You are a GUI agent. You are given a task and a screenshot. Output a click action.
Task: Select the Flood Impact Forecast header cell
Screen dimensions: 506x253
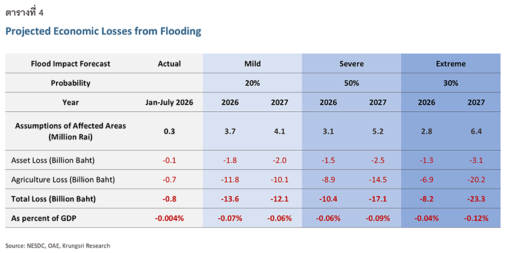pos(70,64)
